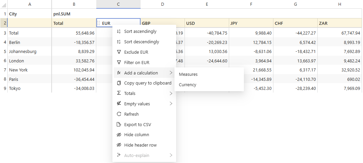363x163 pixels.
Task: Click the Export to CSV file icon
Action: pyautogui.click(x=119, y=124)
